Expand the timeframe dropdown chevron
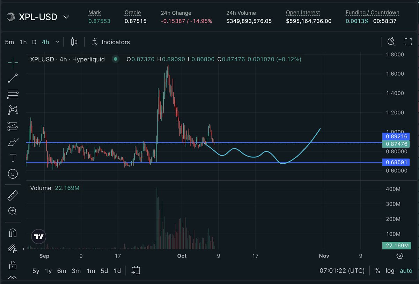The image size is (419, 284). (57, 42)
